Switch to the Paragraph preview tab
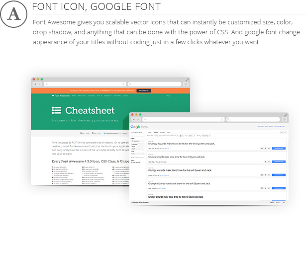Screen dimensions: 306x256 (162, 133)
